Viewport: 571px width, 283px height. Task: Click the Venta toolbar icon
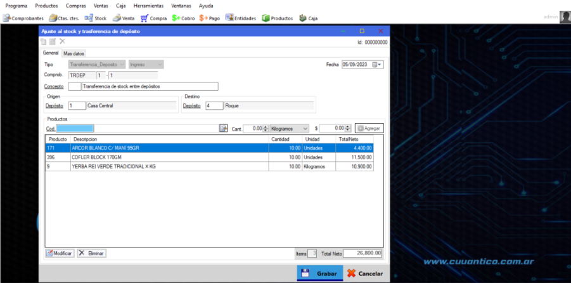[x=124, y=18]
